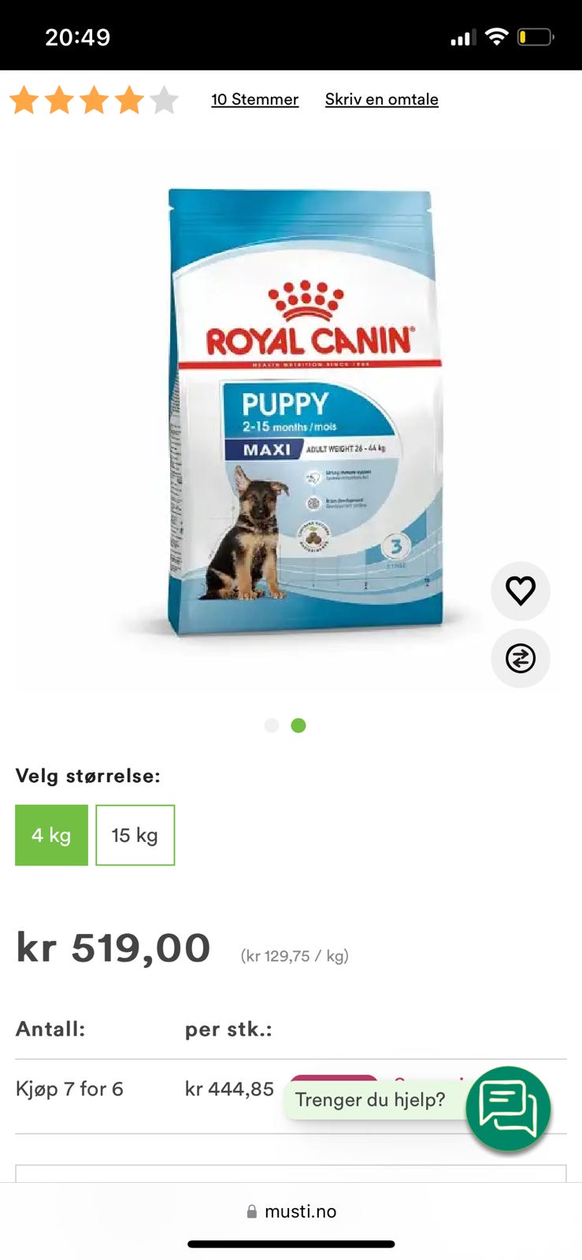Image resolution: width=582 pixels, height=1260 pixels.
Task: Show the first product image dot
Action: [x=272, y=725]
